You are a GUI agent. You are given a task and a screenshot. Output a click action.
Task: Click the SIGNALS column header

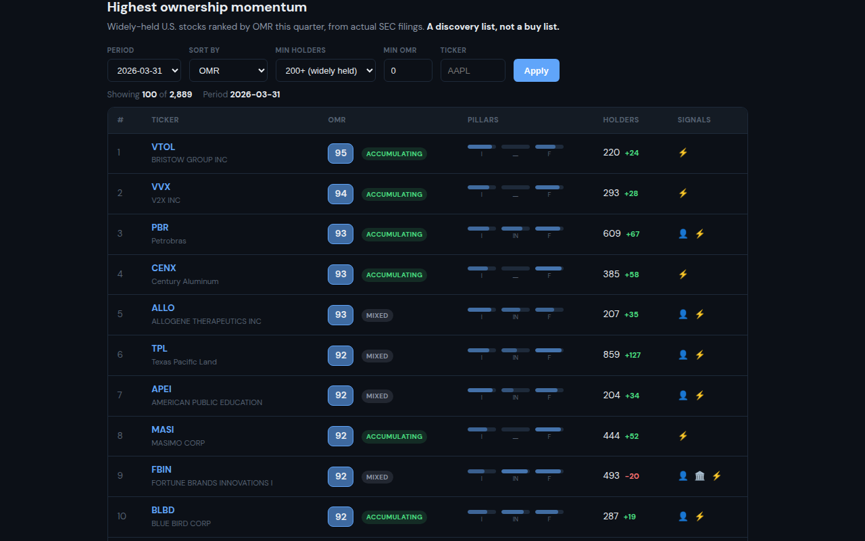click(x=694, y=120)
